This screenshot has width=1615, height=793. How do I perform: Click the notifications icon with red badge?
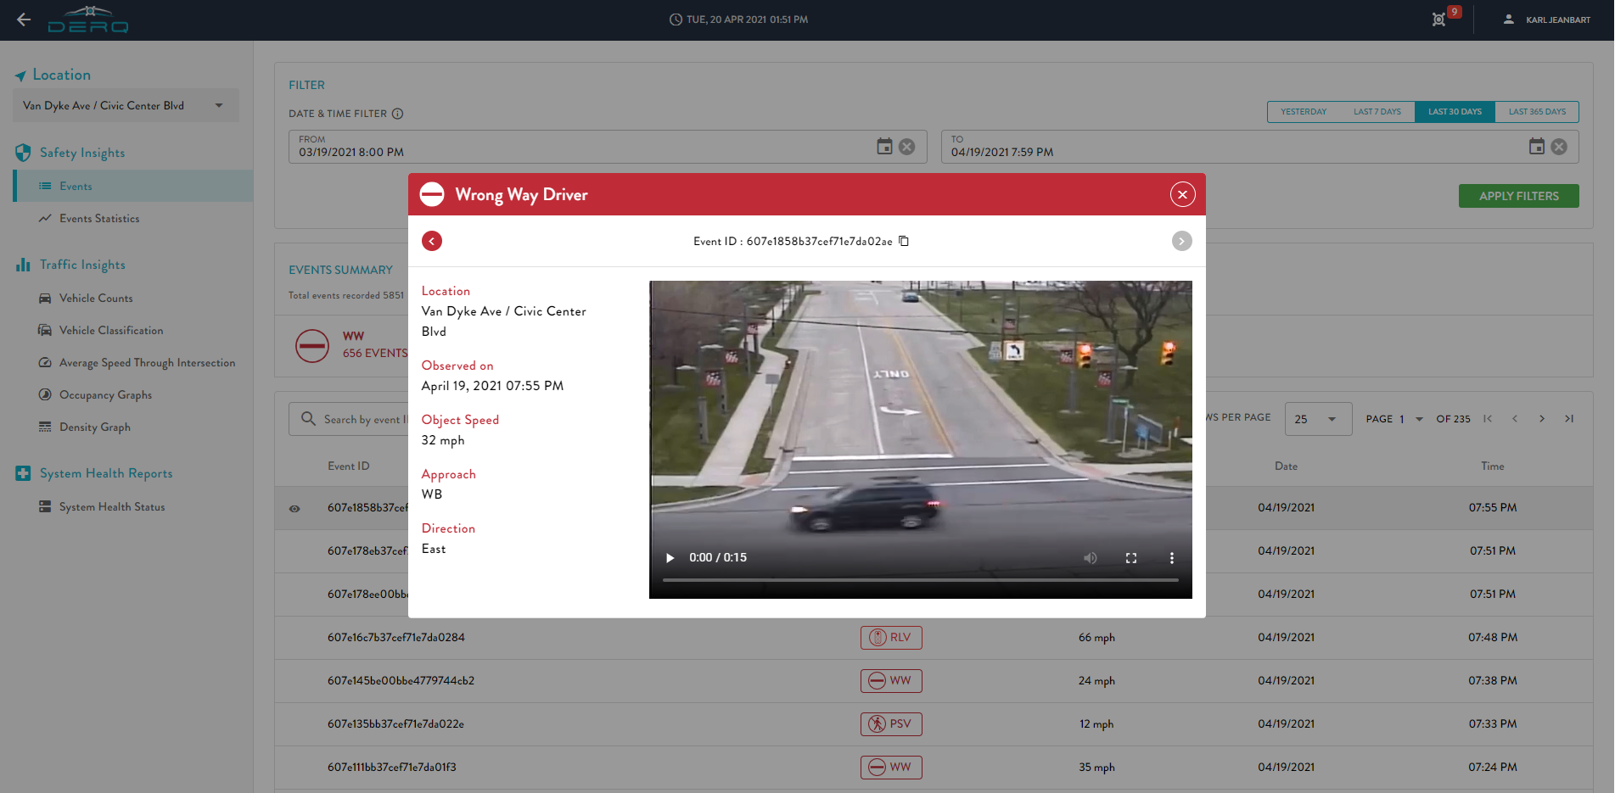[1438, 19]
